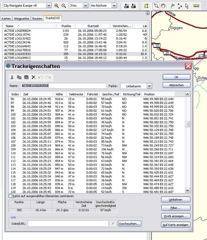
Task: Click the paste clipboard icon in Trackeigenschaften
Action: pos(26,77)
